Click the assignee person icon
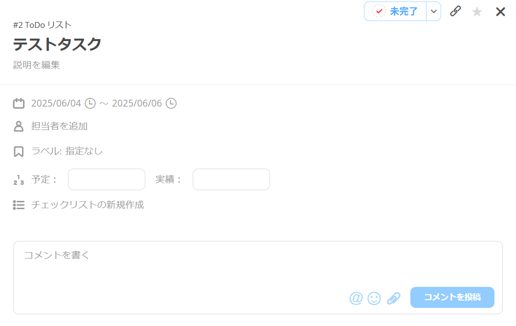The height and width of the screenshot is (326, 516). tap(19, 126)
